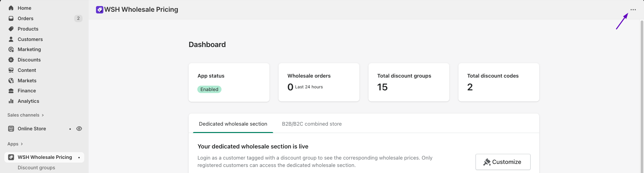Open Analytics via the bar chart icon
This screenshot has width=644, height=173.
click(x=11, y=101)
